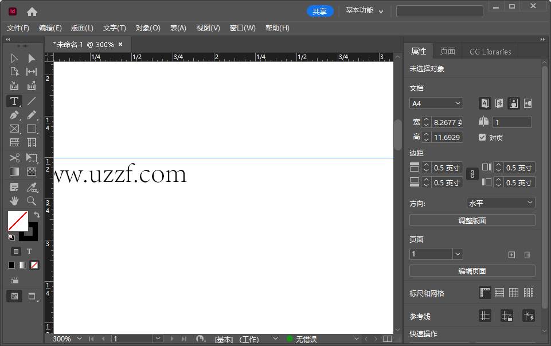Expand the 水平 direction dropdown

click(x=501, y=203)
